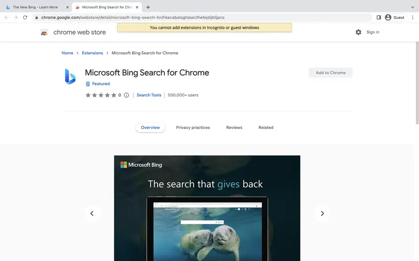Click the browser forward arrow
Screen dimensions: 419x261
[16, 17]
